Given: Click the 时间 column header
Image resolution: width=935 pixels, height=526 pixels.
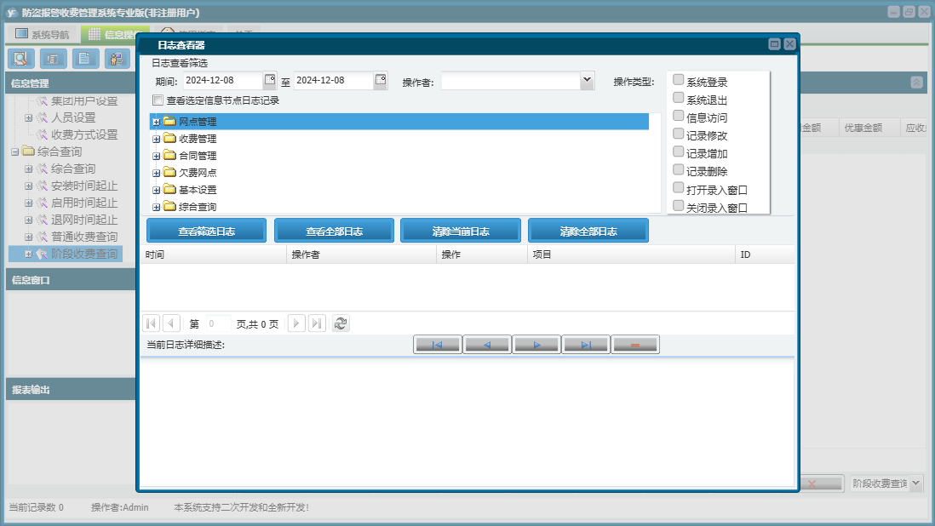Looking at the screenshot, I should 214,254.
